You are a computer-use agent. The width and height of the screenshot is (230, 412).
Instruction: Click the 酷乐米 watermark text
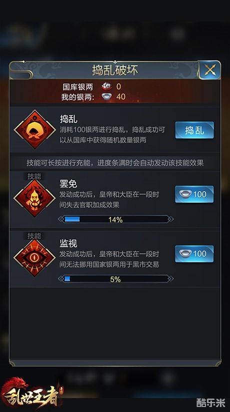pos(211,402)
